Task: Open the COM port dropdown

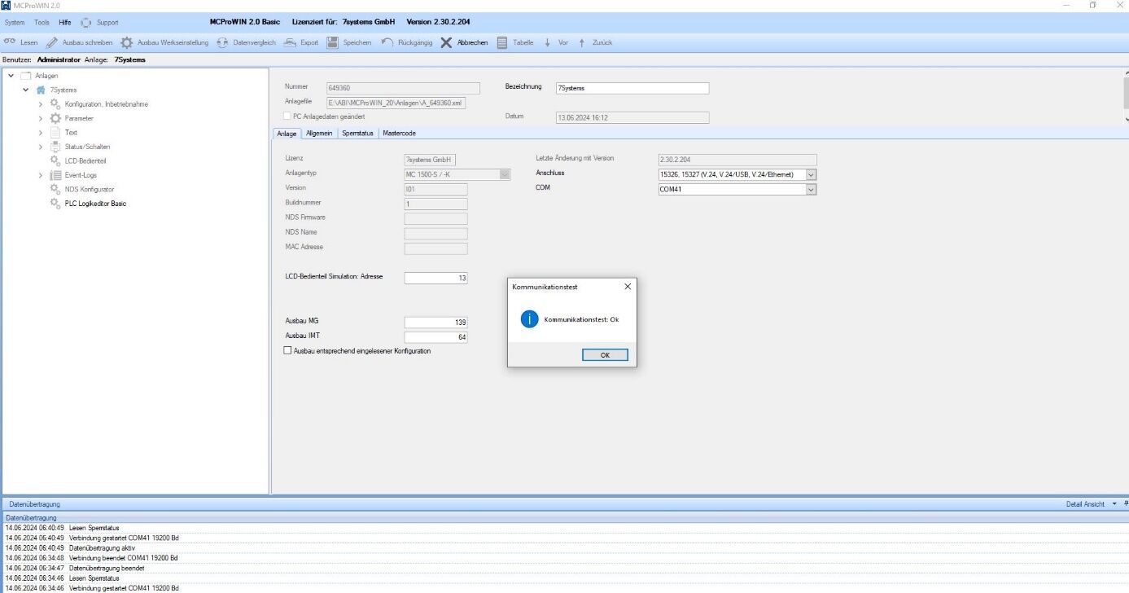Action: (x=811, y=190)
